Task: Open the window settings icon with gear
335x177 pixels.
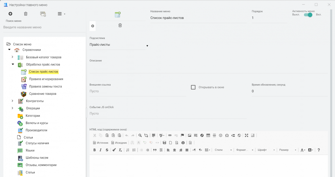Action: [43, 14]
